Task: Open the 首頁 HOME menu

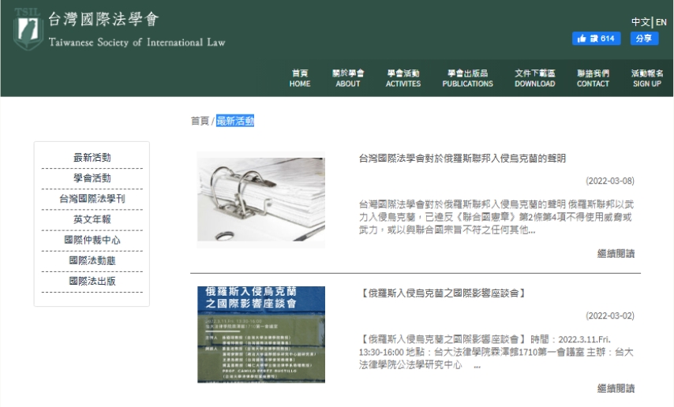Action: tap(300, 78)
